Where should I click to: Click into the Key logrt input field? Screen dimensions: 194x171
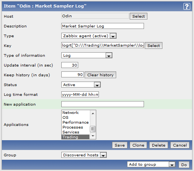click(x=103, y=45)
